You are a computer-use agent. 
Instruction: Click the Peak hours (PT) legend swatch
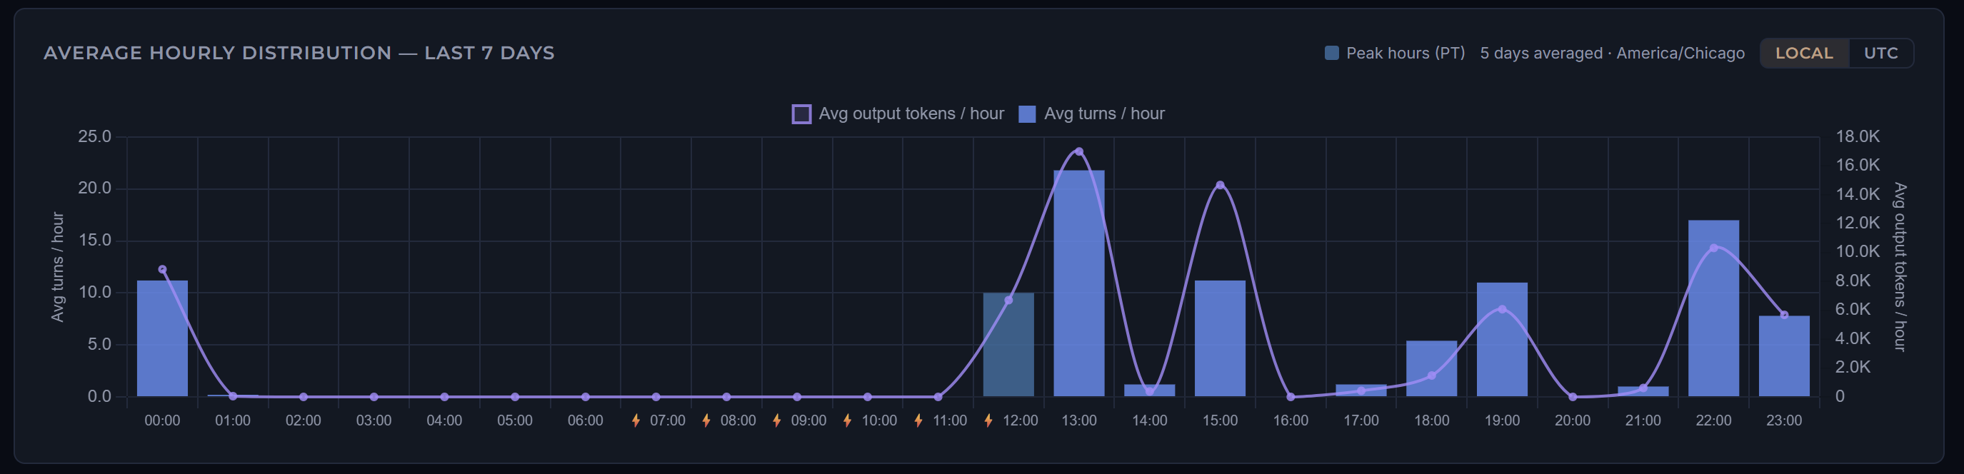(x=1332, y=54)
